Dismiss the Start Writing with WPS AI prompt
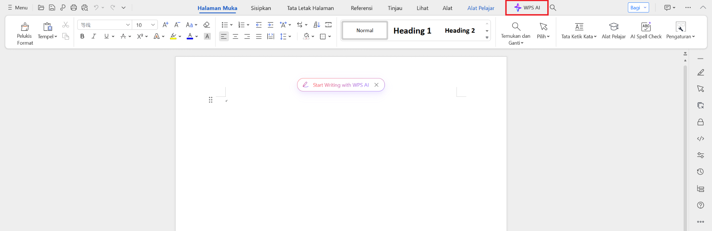The height and width of the screenshot is (231, 712). click(377, 85)
